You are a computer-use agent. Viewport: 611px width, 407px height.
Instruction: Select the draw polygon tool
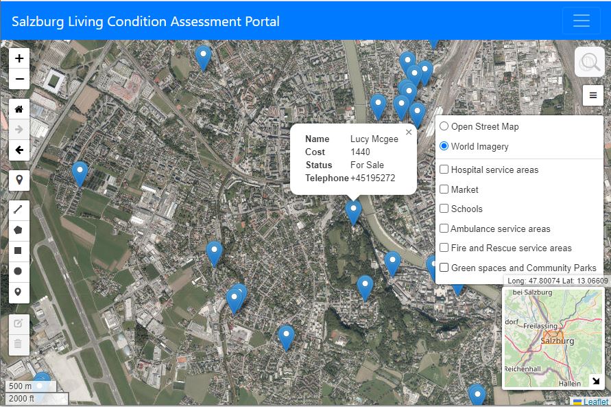click(x=19, y=231)
